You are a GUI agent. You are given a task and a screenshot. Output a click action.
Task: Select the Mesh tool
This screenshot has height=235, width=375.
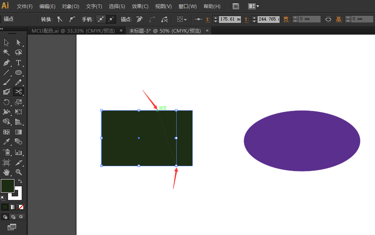[x=6, y=132]
